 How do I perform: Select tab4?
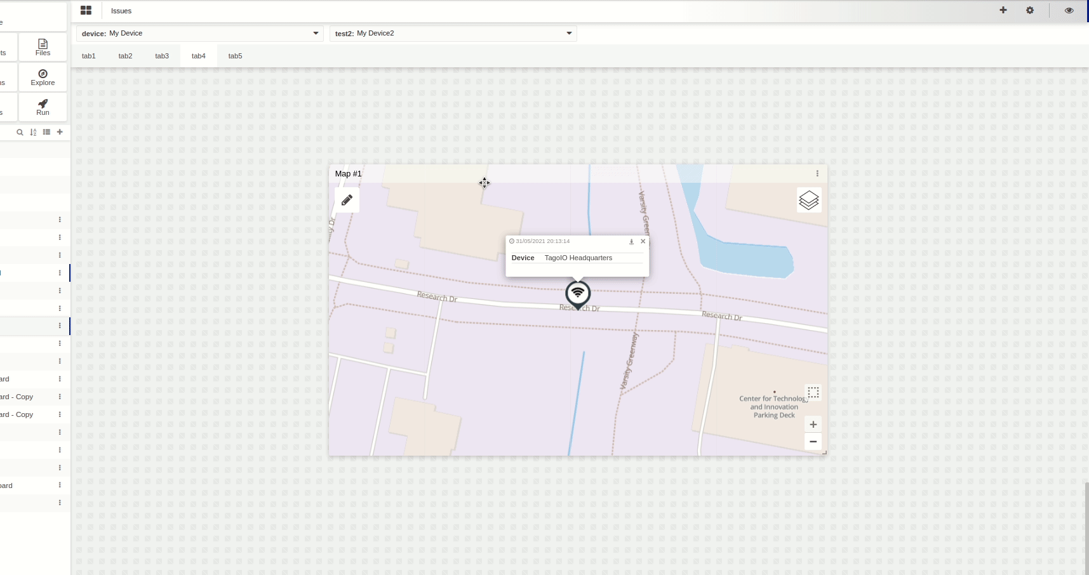199,56
